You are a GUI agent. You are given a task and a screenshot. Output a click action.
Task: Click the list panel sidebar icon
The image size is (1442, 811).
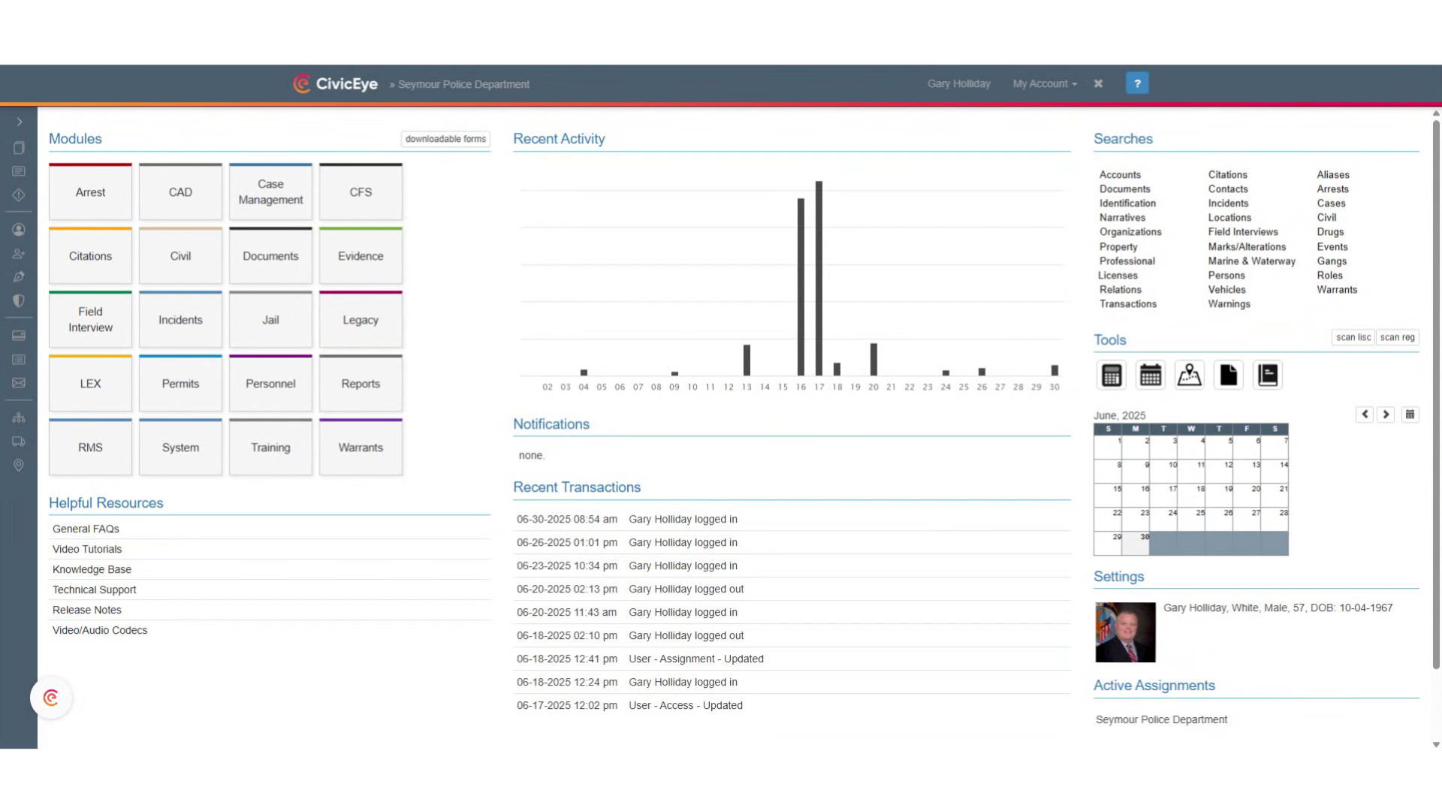point(19,360)
